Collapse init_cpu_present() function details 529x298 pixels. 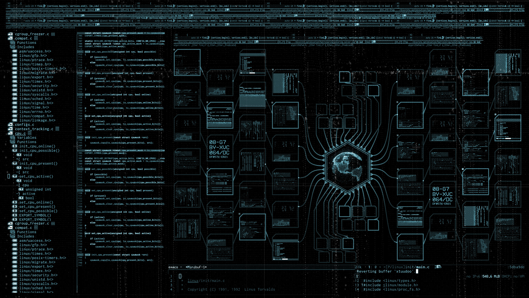pyautogui.click(x=15, y=164)
